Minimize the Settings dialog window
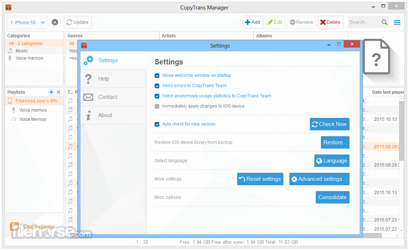 pyautogui.click(x=329, y=45)
